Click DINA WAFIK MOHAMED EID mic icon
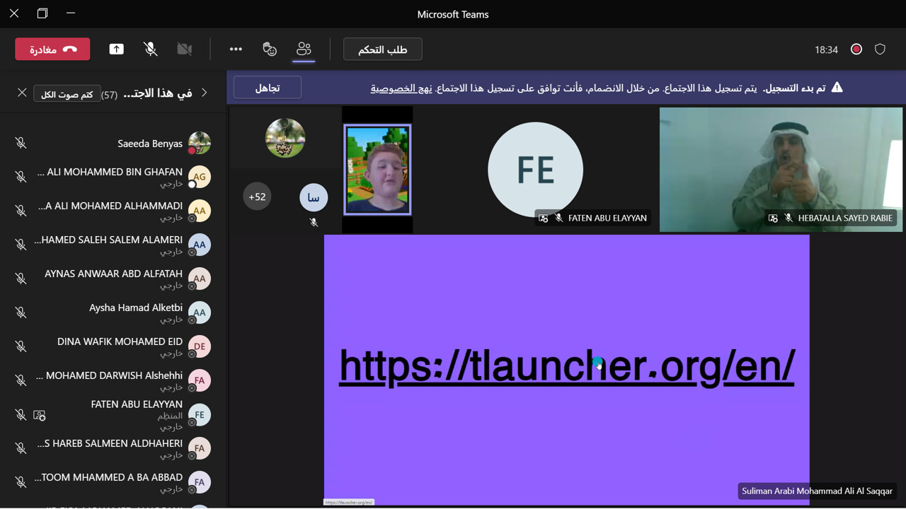 pyautogui.click(x=21, y=346)
